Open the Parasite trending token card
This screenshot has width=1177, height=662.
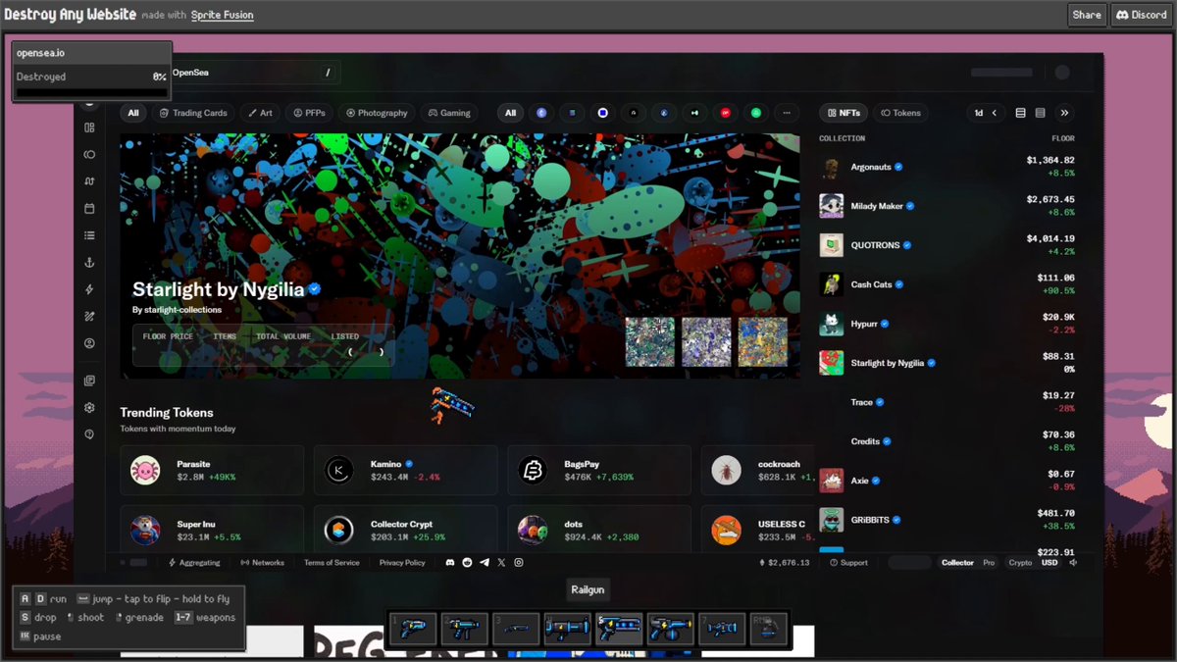[213, 471]
